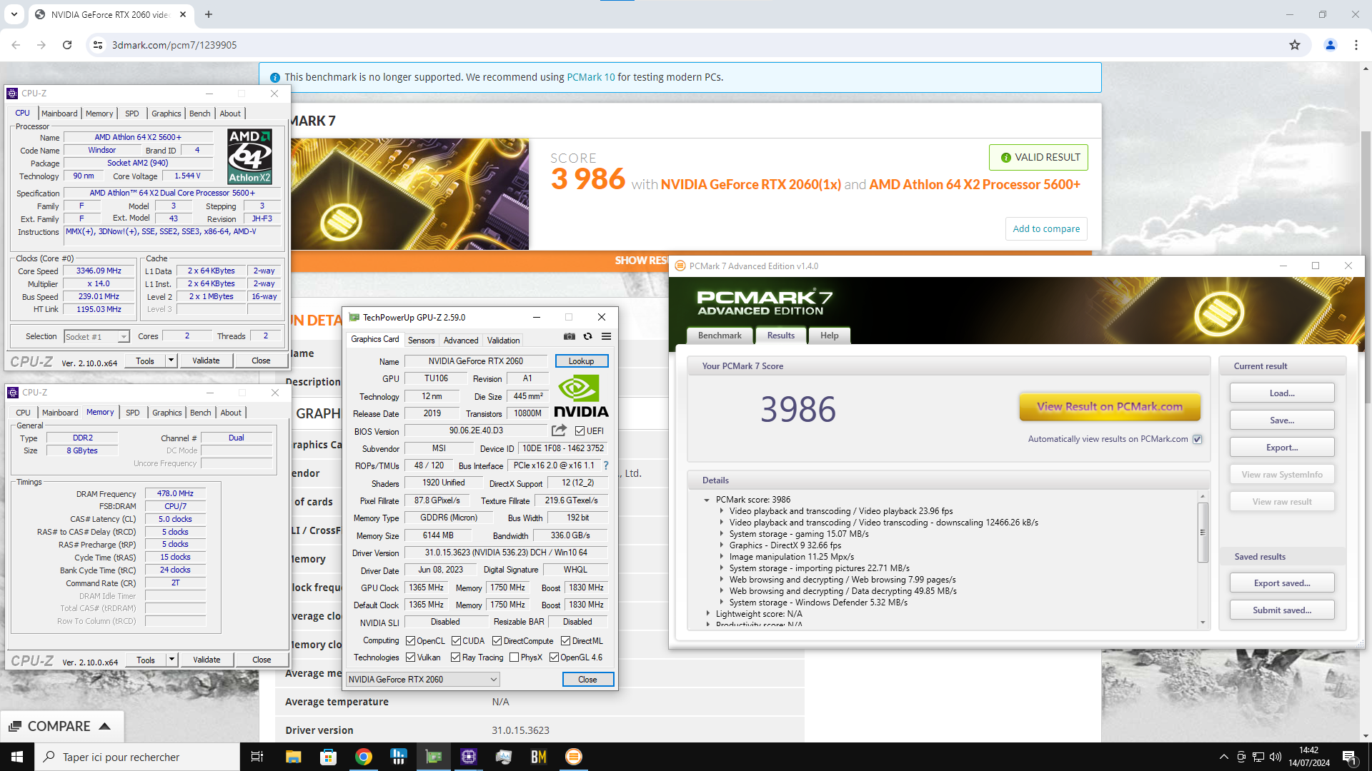The width and height of the screenshot is (1372, 771).
Task: Open the GPU-Z hamburger menu
Action: [x=606, y=336]
